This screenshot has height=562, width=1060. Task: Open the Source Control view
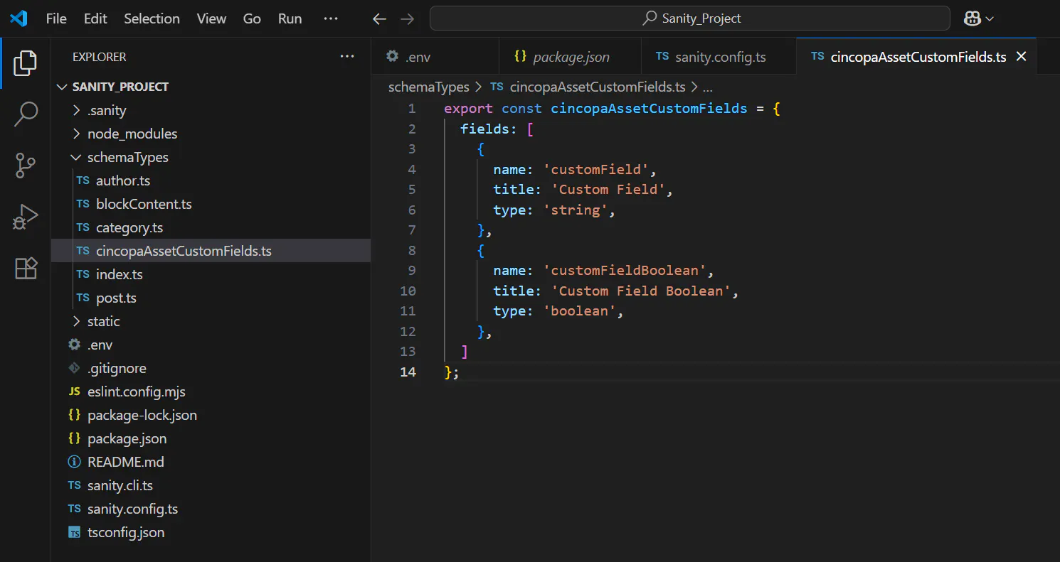click(x=26, y=166)
